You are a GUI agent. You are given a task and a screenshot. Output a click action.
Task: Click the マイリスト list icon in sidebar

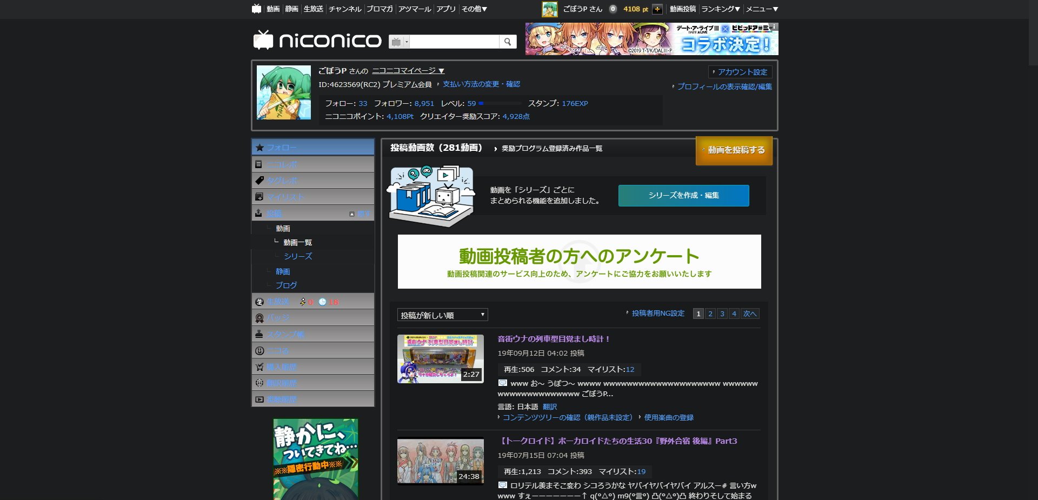pos(259,197)
